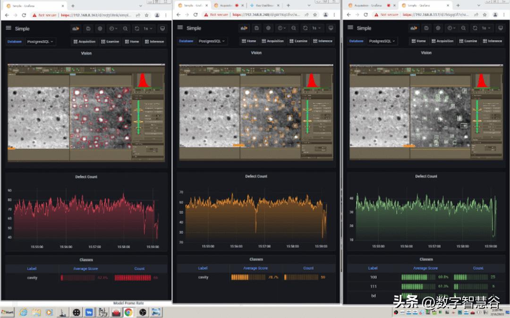Open Inference dashboard link in the right window
510x318 pixels.
coord(493,41)
